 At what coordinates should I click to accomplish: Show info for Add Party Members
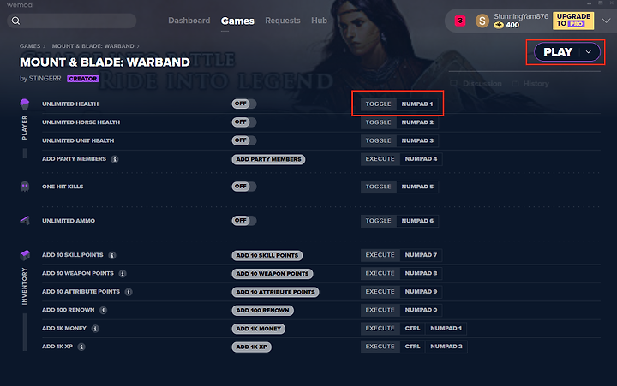tap(115, 159)
